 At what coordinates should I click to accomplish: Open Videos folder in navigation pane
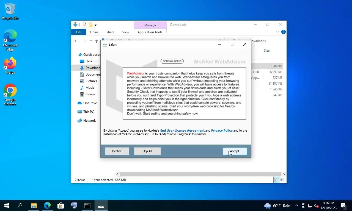point(88,94)
